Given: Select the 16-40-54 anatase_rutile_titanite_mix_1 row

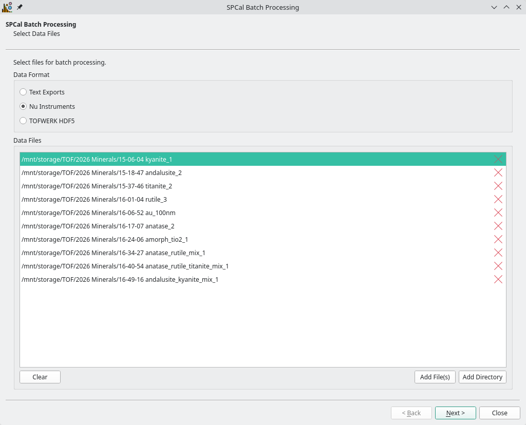Looking at the screenshot, I should [x=262, y=266].
